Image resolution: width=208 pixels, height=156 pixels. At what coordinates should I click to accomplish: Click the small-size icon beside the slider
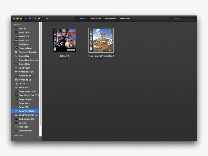(35, 19)
